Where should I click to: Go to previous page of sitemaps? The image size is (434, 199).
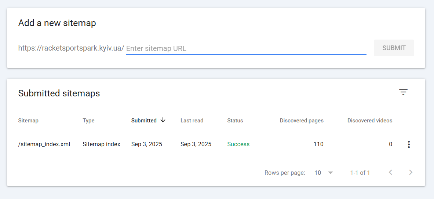391,173
